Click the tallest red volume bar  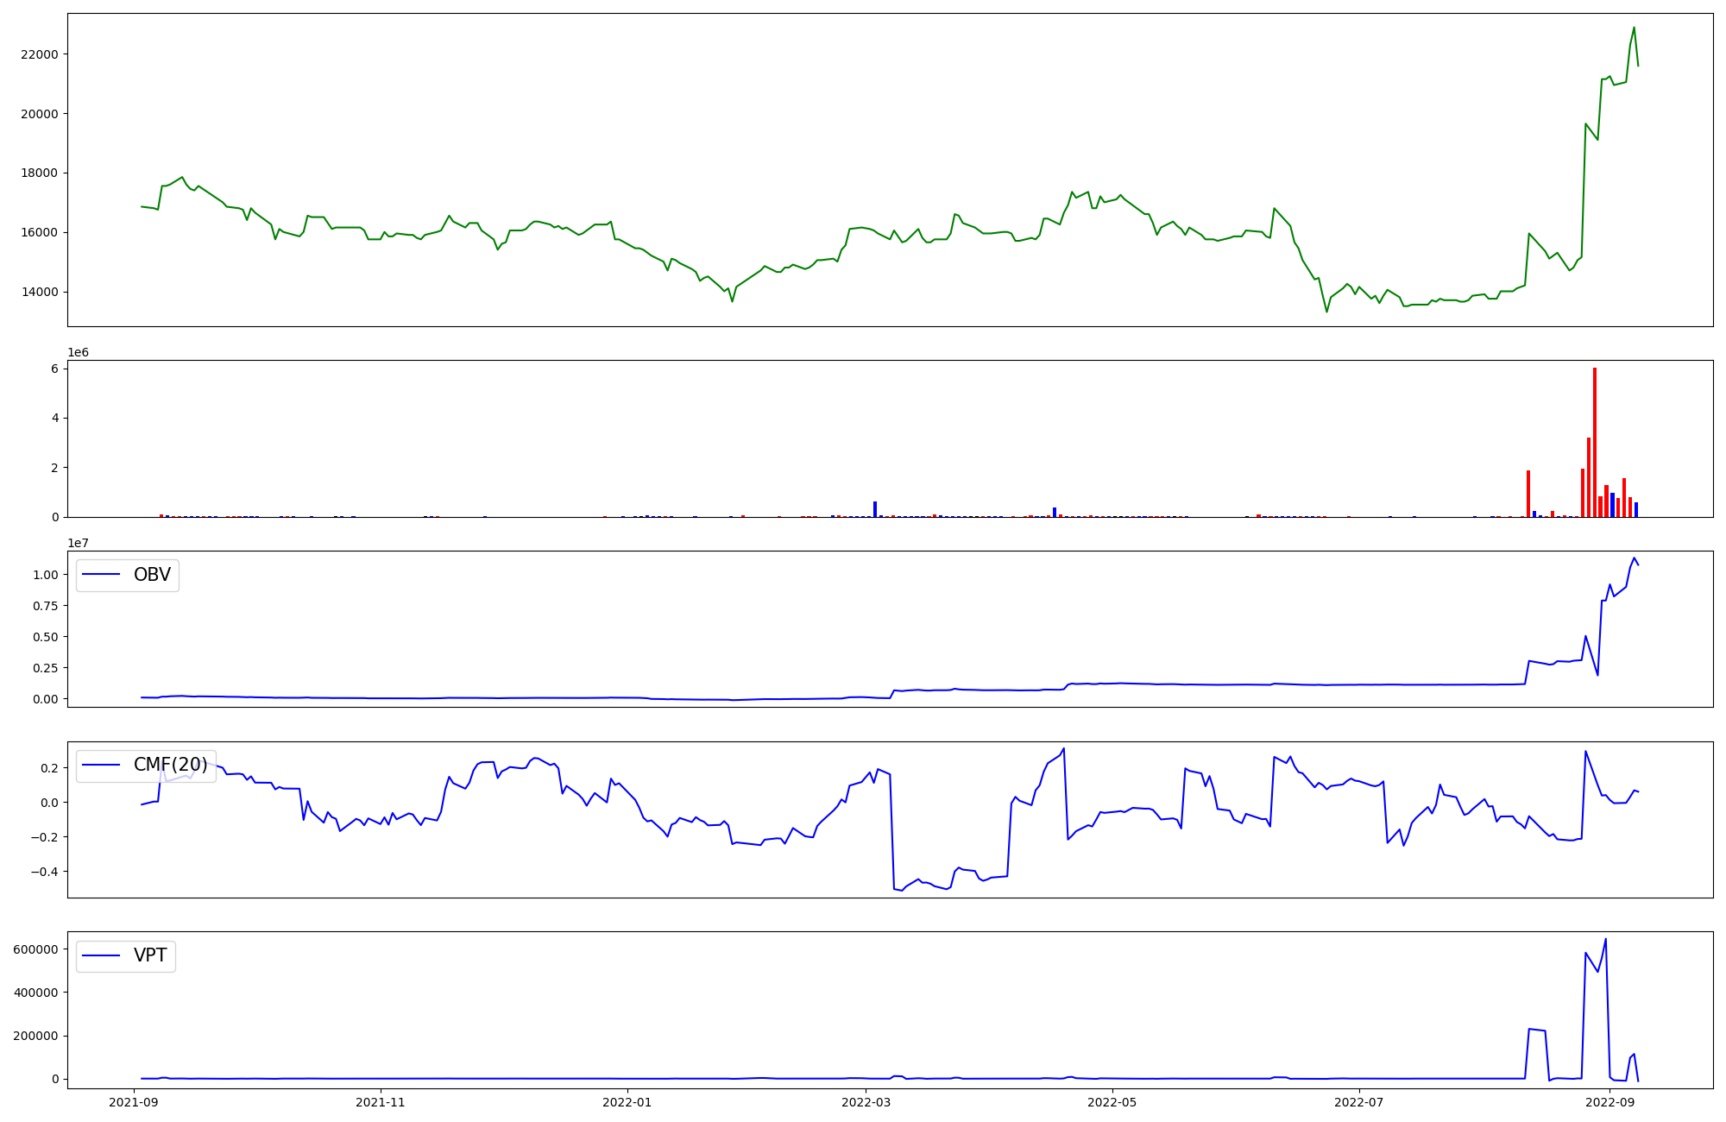pyautogui.click(x=1595, y=442)
